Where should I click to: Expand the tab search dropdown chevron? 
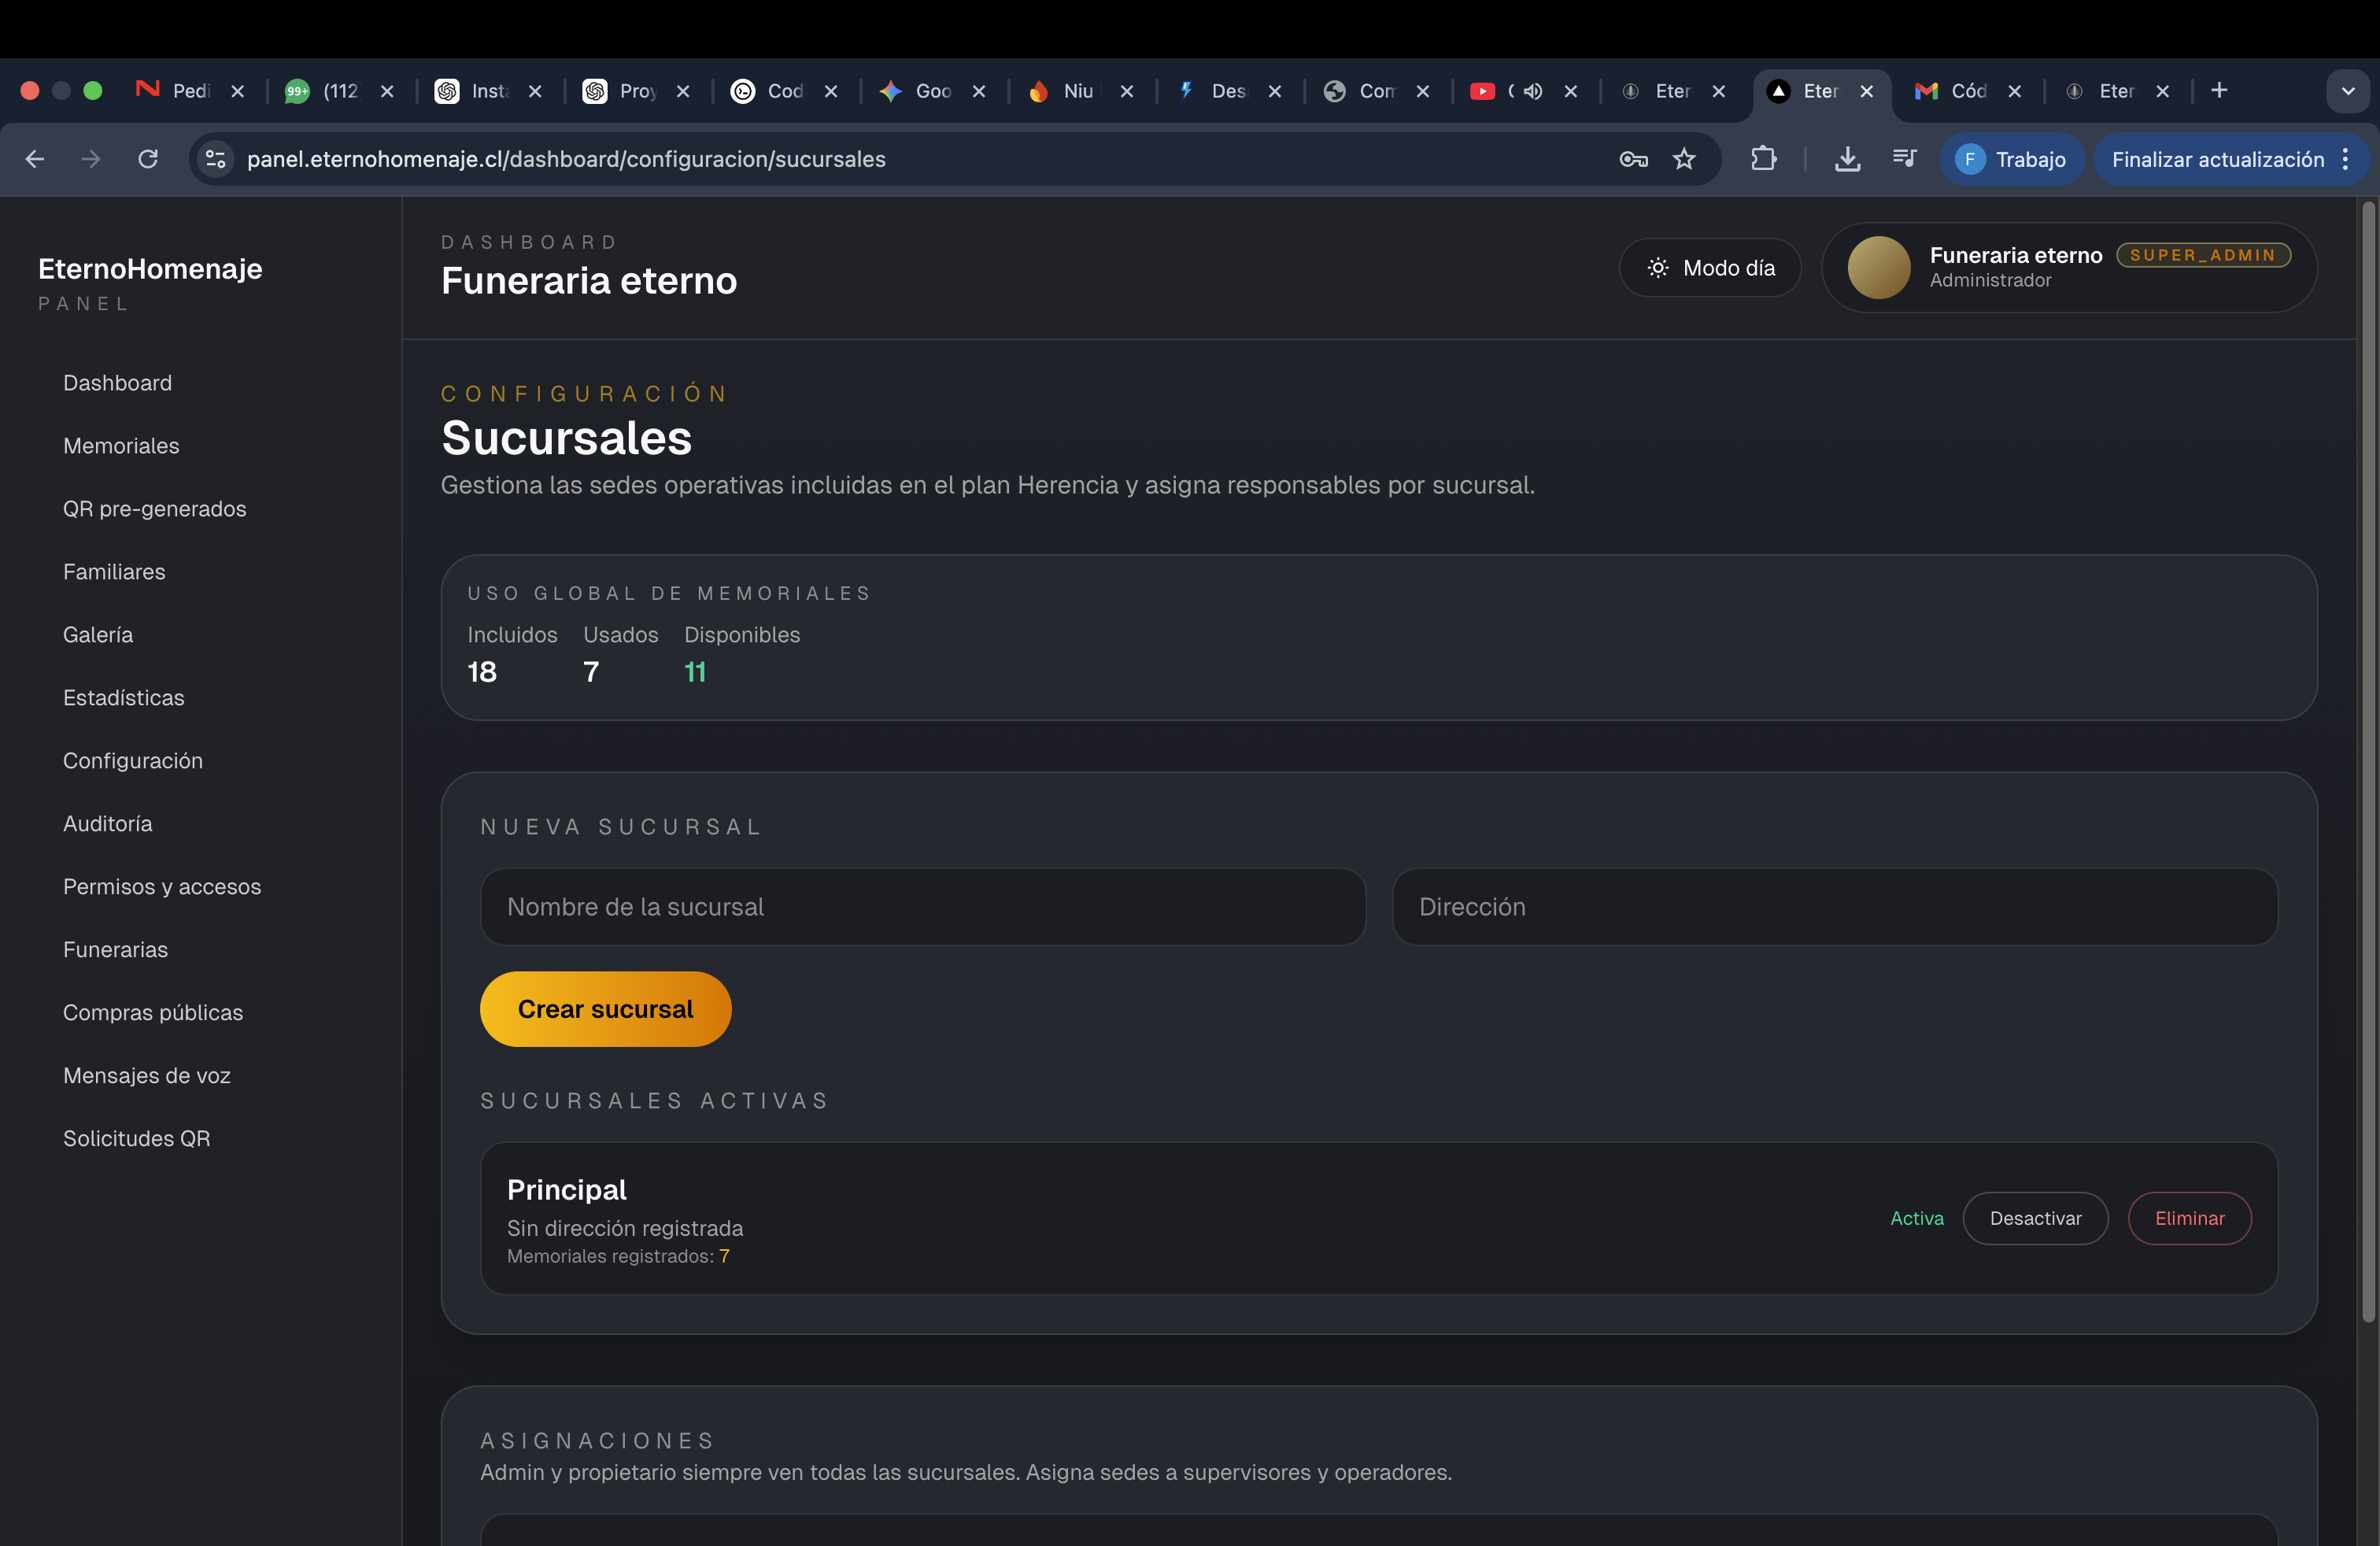coord(2347,91)
